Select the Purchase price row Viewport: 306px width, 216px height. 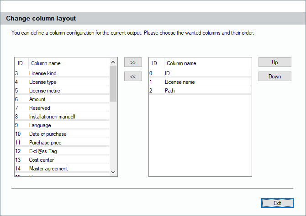45,143
